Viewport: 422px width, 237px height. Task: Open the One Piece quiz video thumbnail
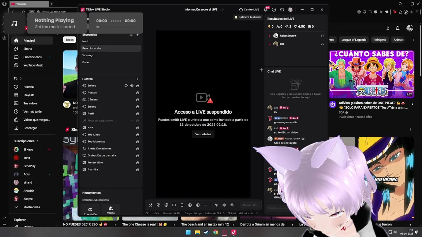coord(372,74)
